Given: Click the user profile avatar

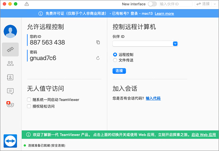Looking at the screenshot, I should coord(10,31).
